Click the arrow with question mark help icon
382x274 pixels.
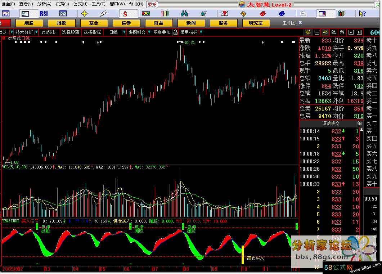[x=362, y=14]
